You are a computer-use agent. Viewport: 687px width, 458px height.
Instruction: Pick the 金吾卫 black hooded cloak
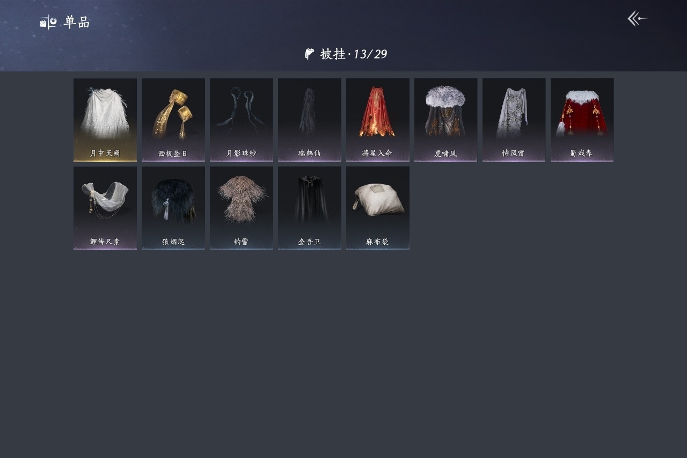click(310, 208)
